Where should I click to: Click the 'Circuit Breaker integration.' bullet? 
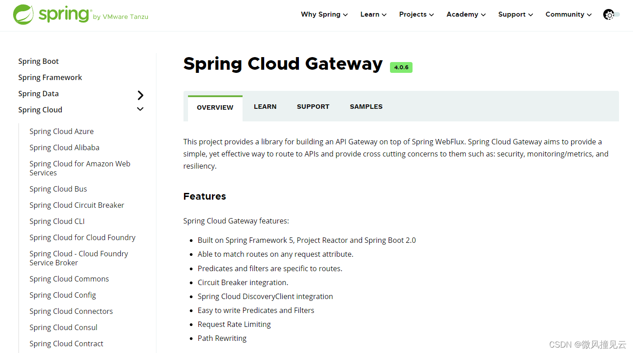pos(243,282)
